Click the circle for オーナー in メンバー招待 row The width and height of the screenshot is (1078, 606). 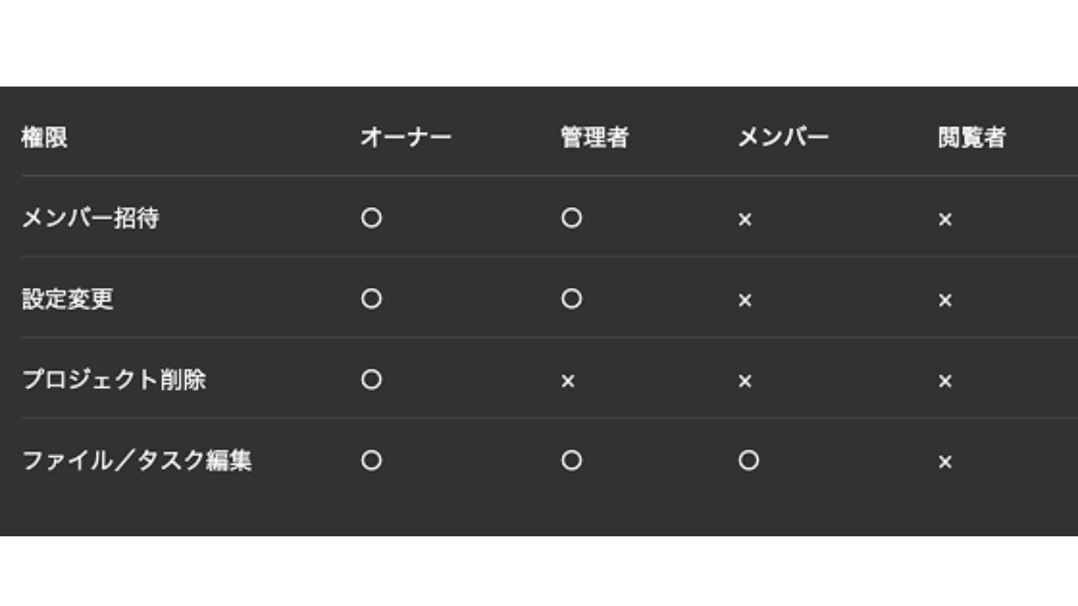(371, 219)
